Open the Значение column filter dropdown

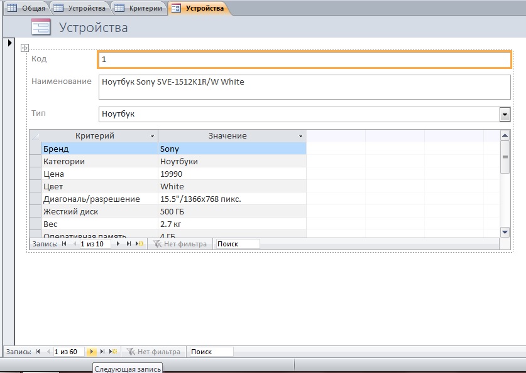(x=300, y=136)
